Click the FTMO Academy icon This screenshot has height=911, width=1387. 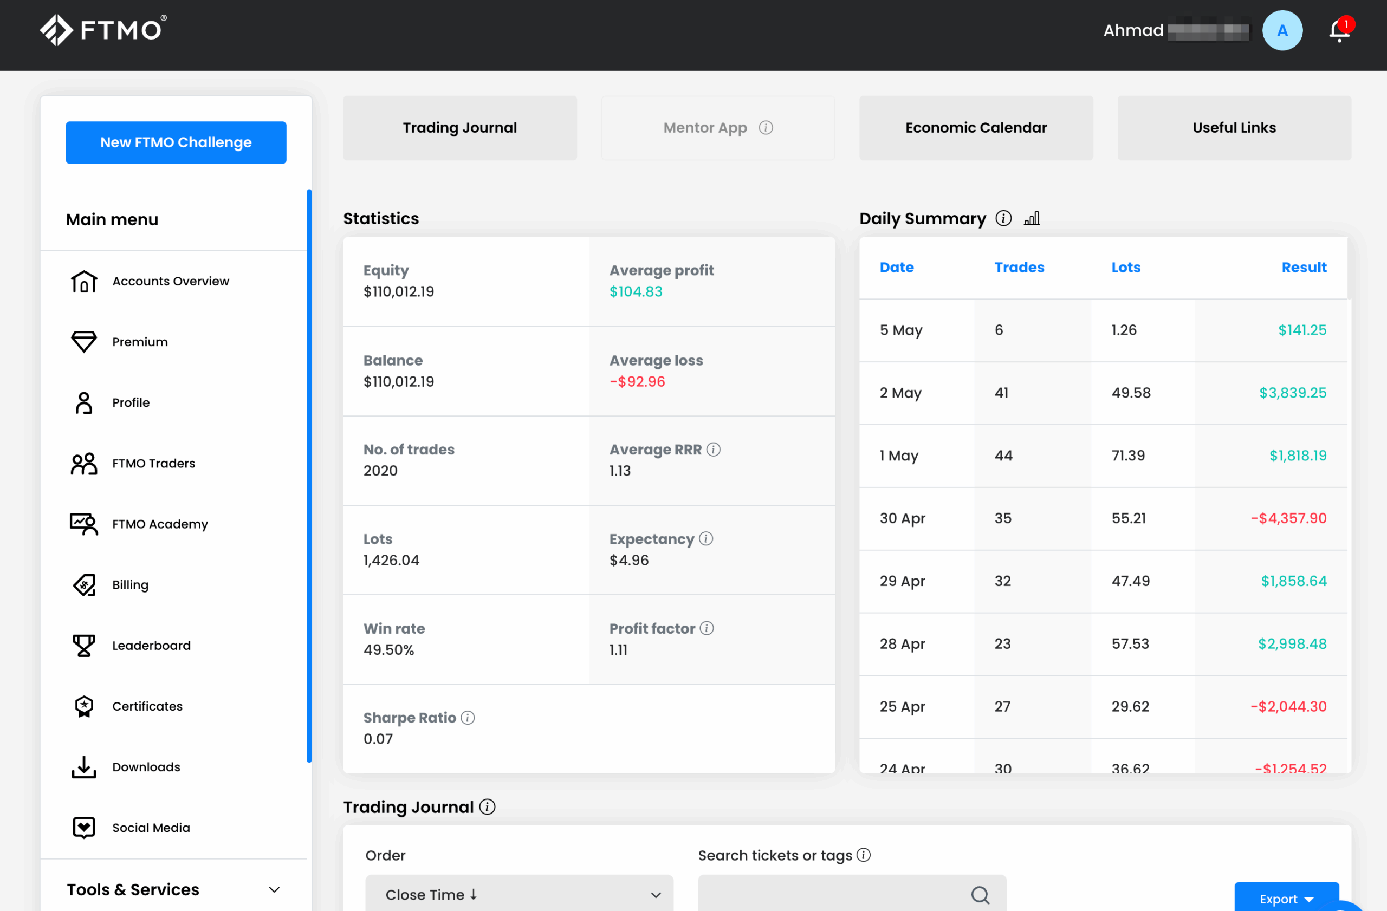pos(84,524)
